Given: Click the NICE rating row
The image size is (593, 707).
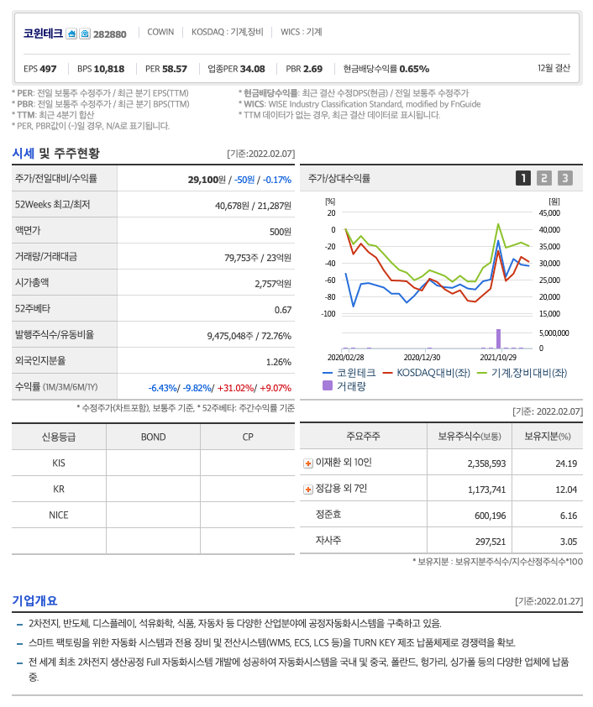Looking at the screenshot, I should click(153, 516).
